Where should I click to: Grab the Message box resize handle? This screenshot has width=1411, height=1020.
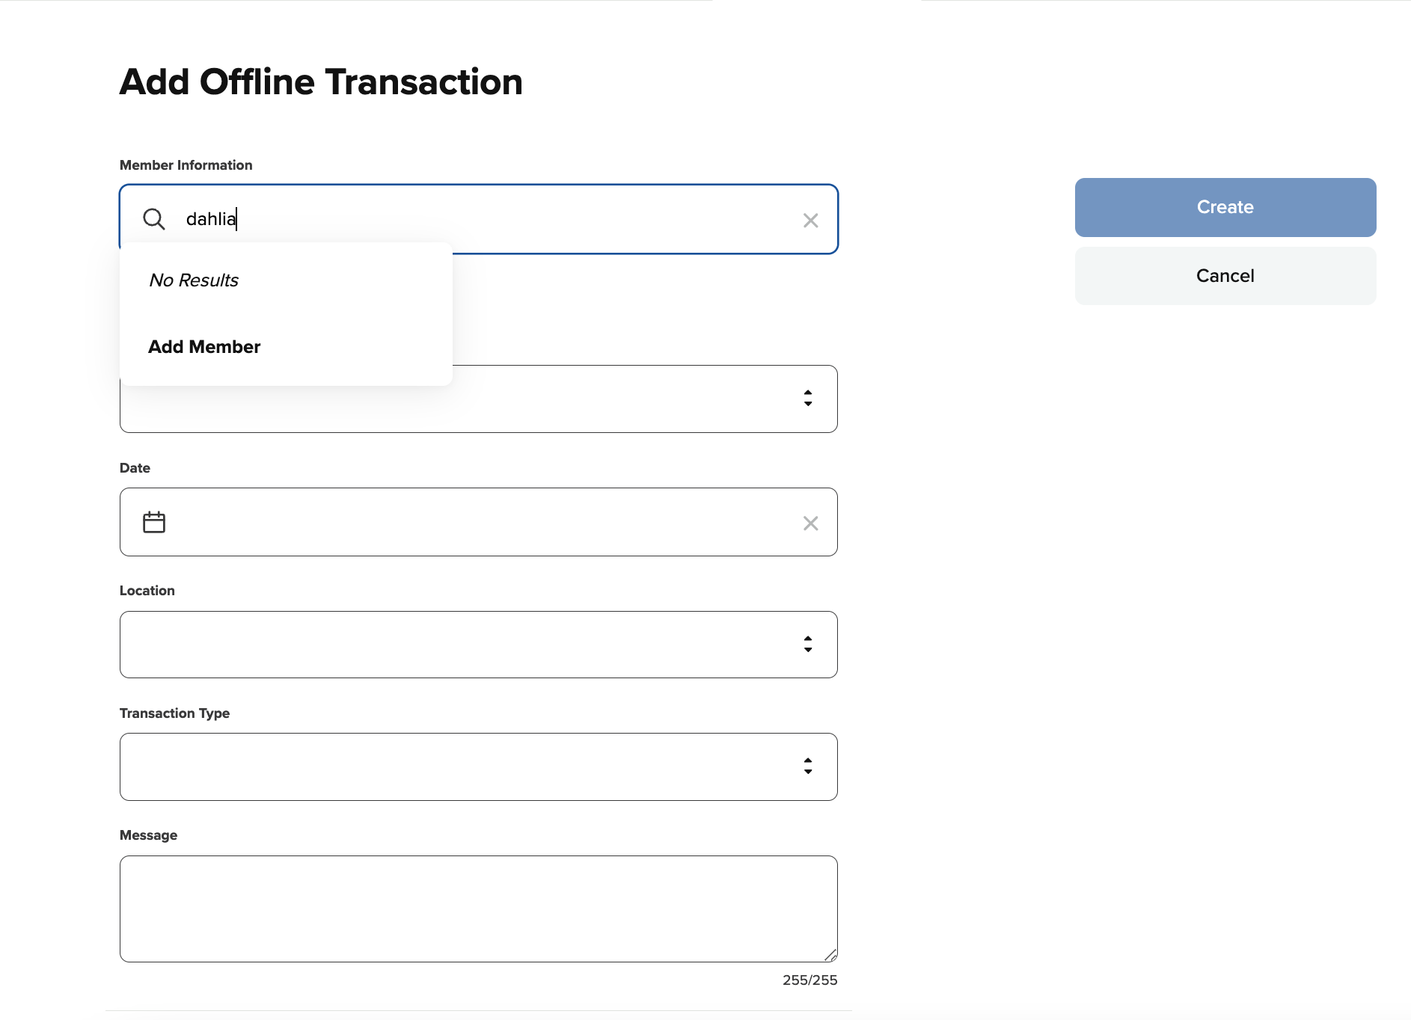coord(830,955)
